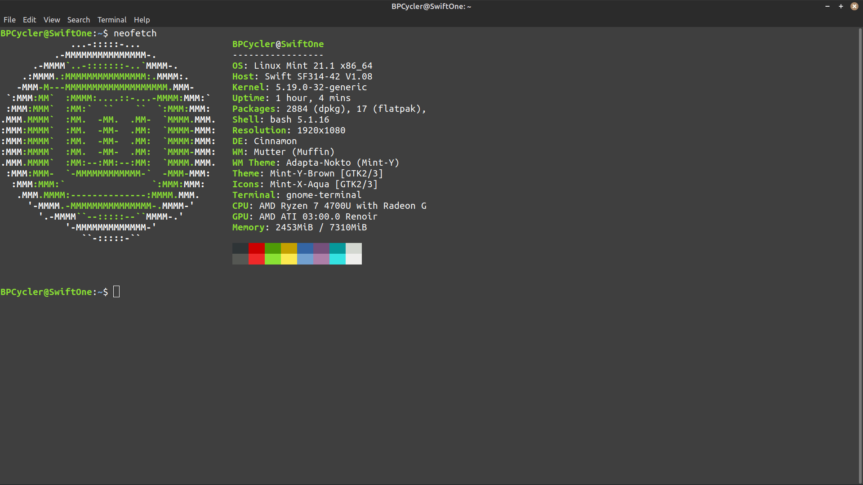
Task: Close the terminal window
Action: tap(854, 6)
